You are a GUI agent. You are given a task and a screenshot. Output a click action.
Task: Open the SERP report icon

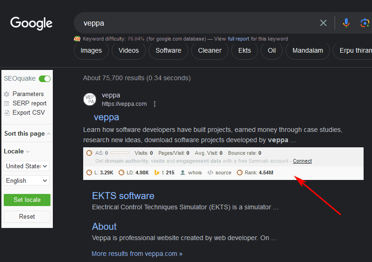coord(7,103)
